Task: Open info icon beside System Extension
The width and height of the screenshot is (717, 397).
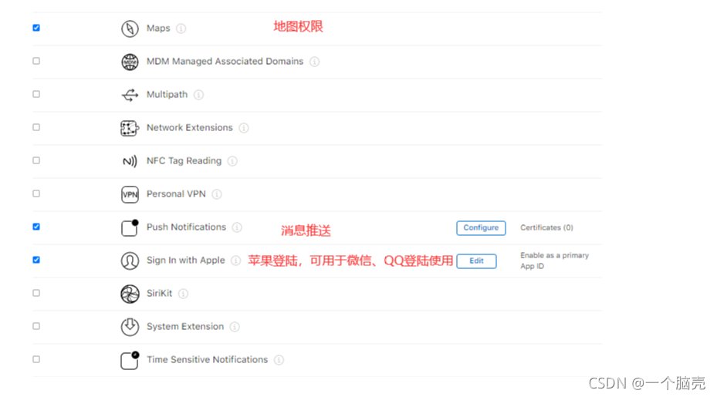Action: [235, 327]
